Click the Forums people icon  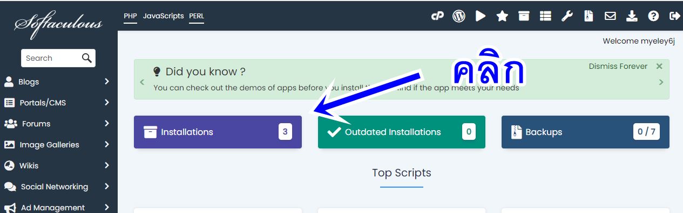[10, 124]
